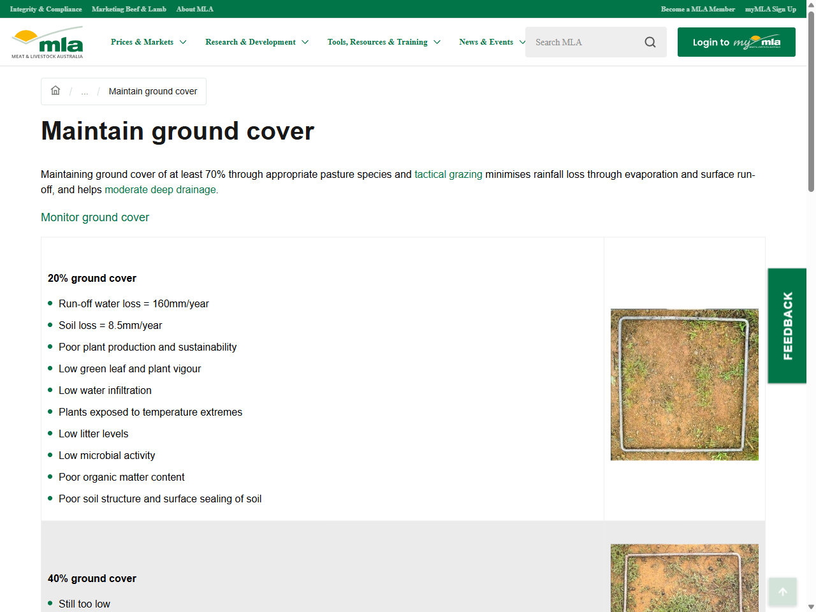Viewport: 816px width, 612px height.
Task: Click inside the Search MLA field
Action: point(580,41)
